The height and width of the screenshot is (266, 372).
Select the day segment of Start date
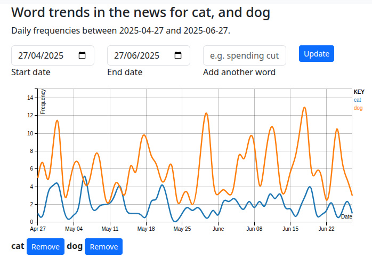[x=23, y=55]
